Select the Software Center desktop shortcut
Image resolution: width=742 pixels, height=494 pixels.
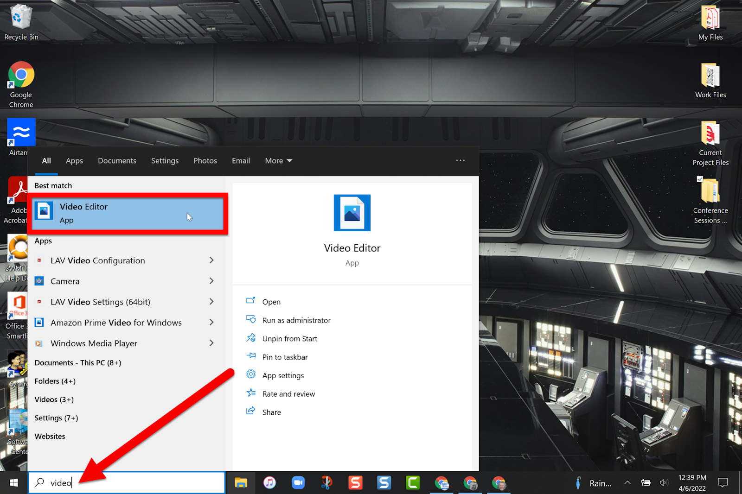(x=18, y=432)
